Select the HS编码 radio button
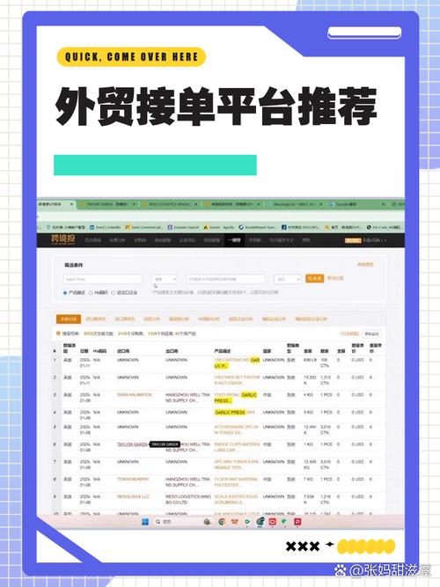Screen dimensions: 440x587 [x=91, y=292]
